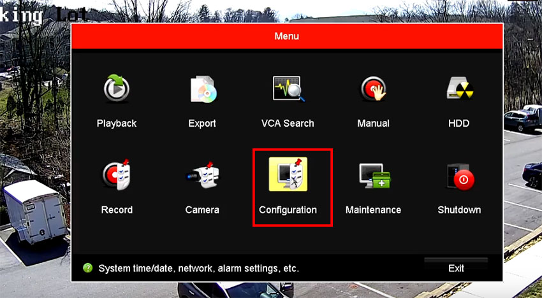
Task: Open the Playback icon
Action: [x=117, y=88]
